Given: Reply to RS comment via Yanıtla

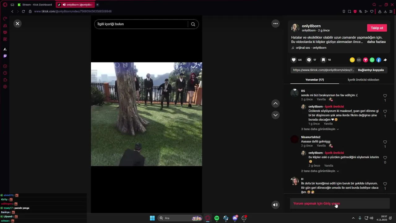Looking at the screenshot, I should click(321, 99).
